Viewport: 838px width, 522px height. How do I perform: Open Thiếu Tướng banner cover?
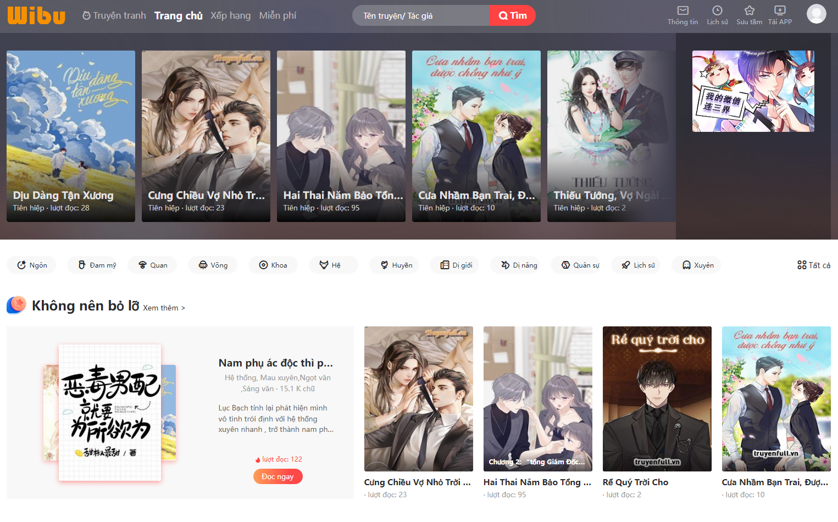(611, 136)
